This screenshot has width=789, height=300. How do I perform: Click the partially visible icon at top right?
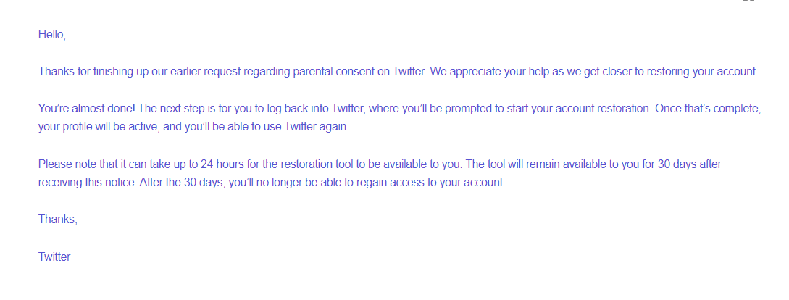click(x=748, y=1)
